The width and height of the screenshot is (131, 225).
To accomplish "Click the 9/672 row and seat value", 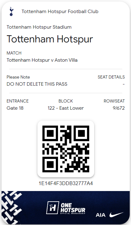I will coord(119,108).
